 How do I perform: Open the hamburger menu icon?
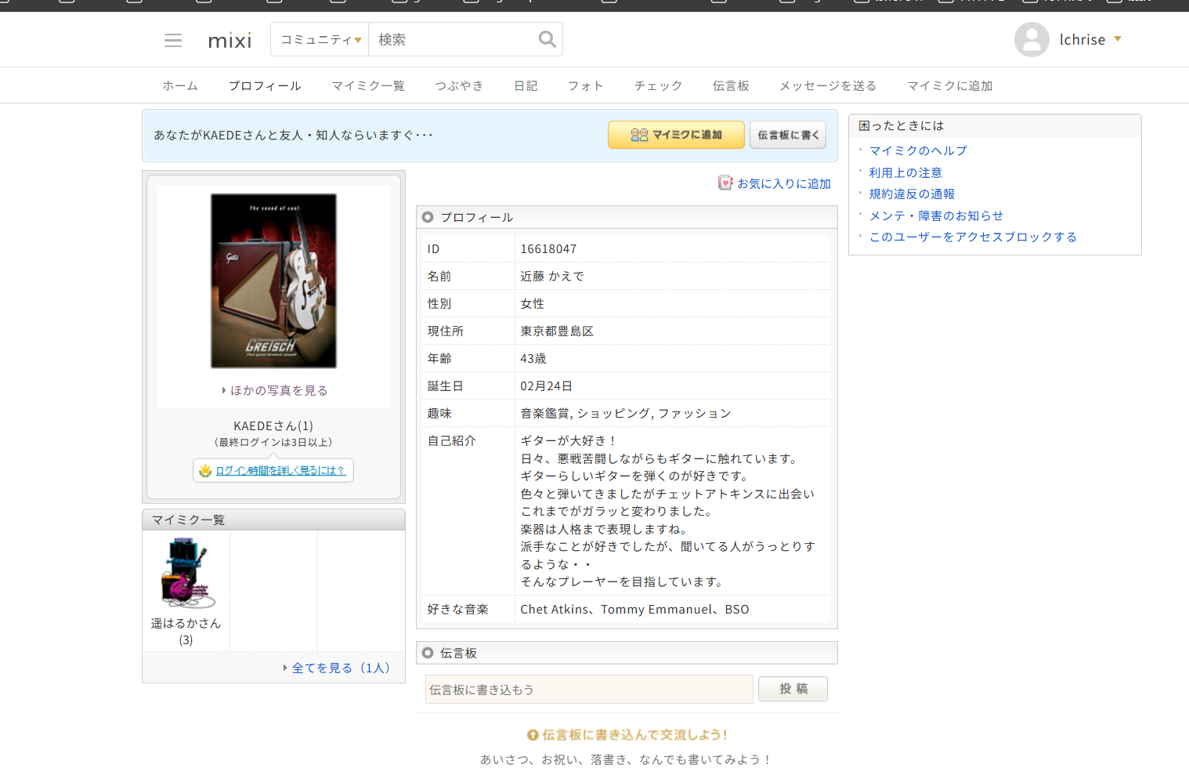tap(173, 40)
